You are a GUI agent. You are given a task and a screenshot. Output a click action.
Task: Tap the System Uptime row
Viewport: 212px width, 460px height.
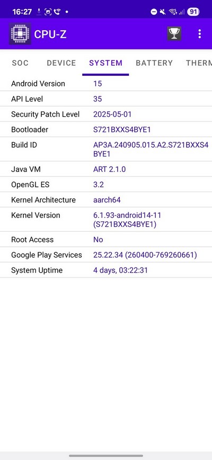point(106,270)
